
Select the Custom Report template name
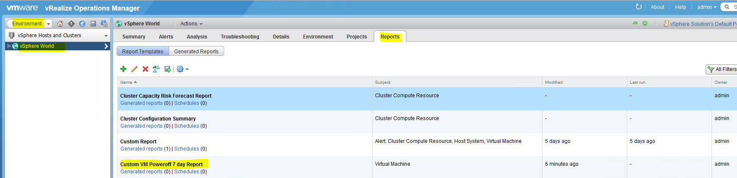click(x=138, y=142)
